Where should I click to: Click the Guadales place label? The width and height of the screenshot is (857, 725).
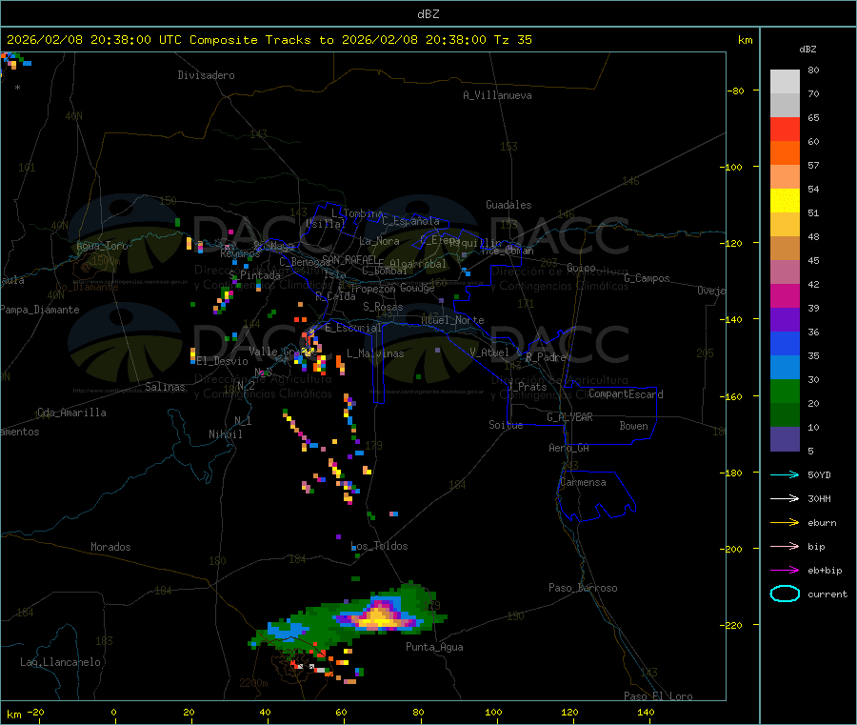click(508, 205)
